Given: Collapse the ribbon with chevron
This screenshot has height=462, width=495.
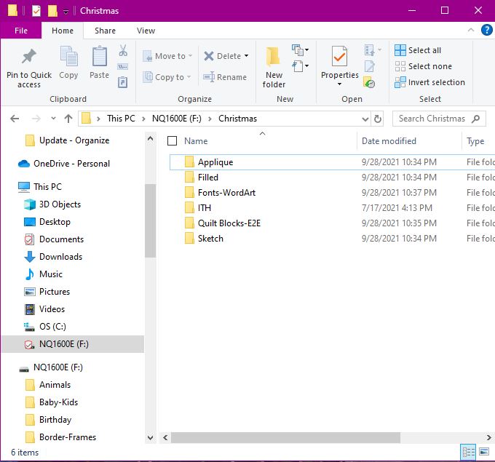Looking at the screenshot, I should point(471,30).
